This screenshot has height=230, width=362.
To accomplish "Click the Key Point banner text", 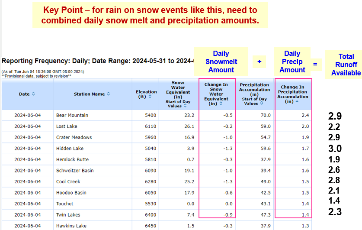I will click(x=151, y=15).
